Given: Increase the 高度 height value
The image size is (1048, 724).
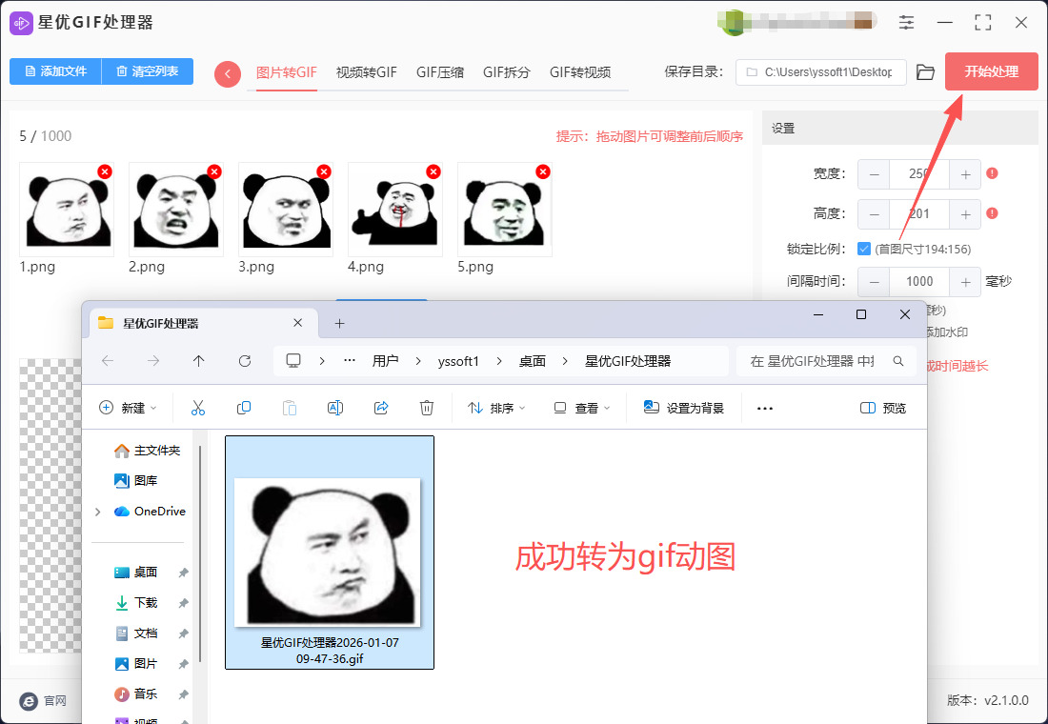Looking at the screenshot, I should tap(965, 214).
